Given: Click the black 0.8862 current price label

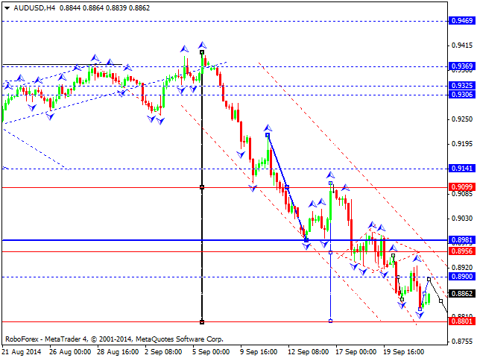Looking at the screenshot, I should [x=462, y=295].
